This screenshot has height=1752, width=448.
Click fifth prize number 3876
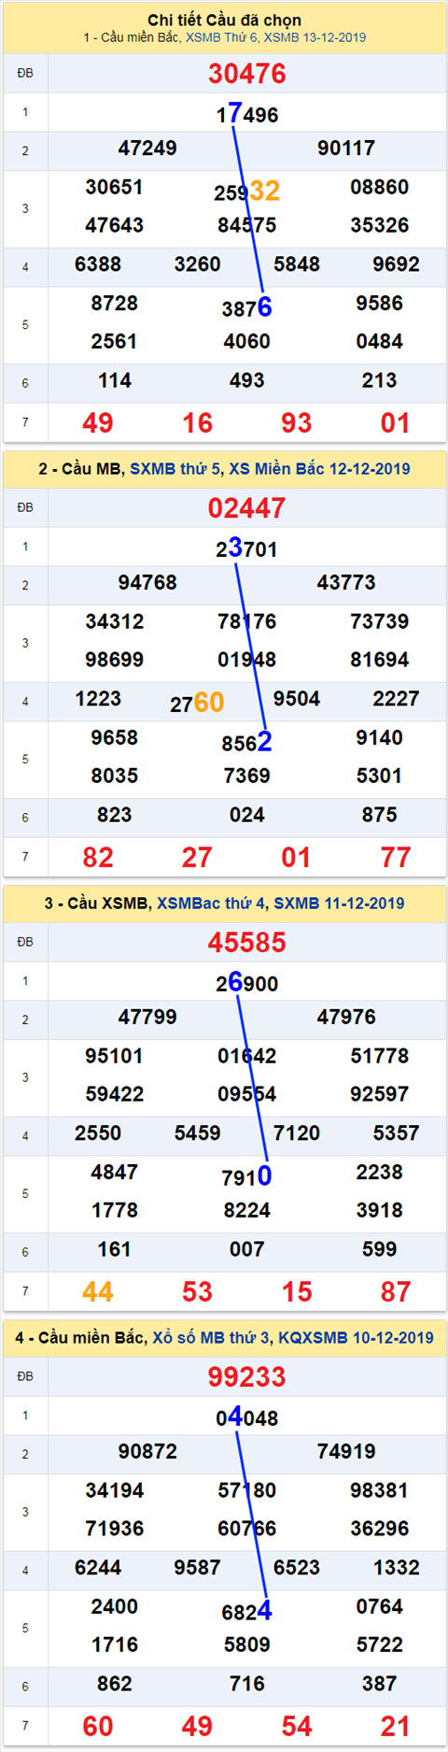[247, 307]
